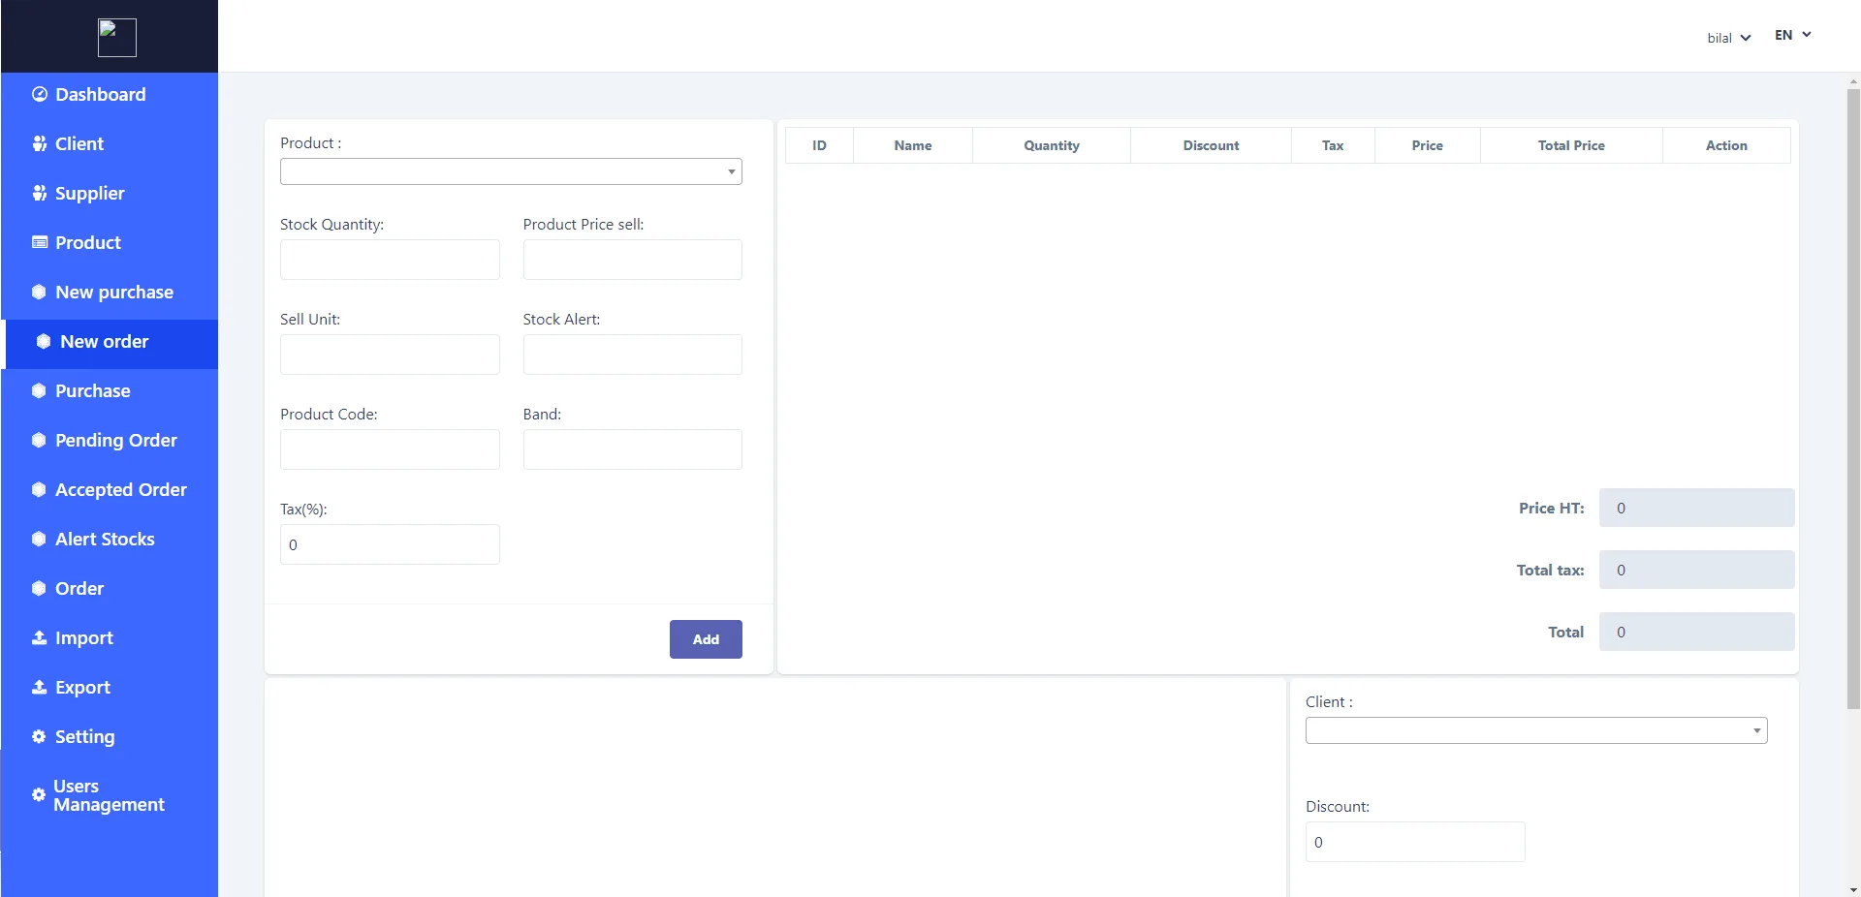Click the Product card icon
Image resolution: width=1861 pixels, height=897 pixels.
pyautogui.click(x=40, y=242)
